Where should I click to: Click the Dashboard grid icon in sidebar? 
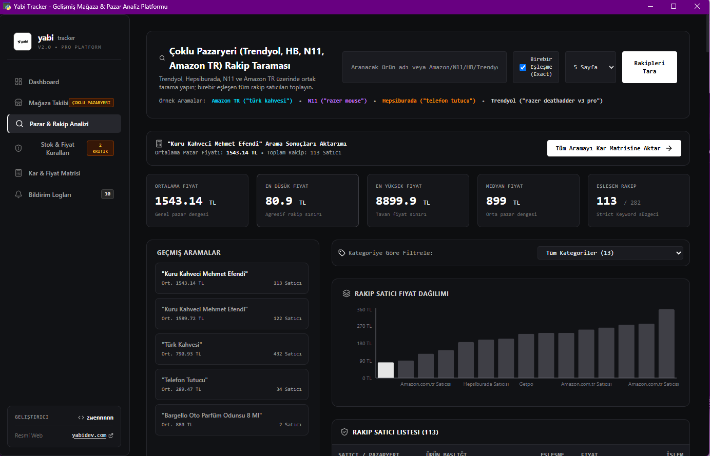pyautogui.click(x=18, y=82)
